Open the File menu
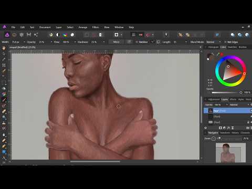The width and height of the screenshot is (252, 189). pos(13,27)
